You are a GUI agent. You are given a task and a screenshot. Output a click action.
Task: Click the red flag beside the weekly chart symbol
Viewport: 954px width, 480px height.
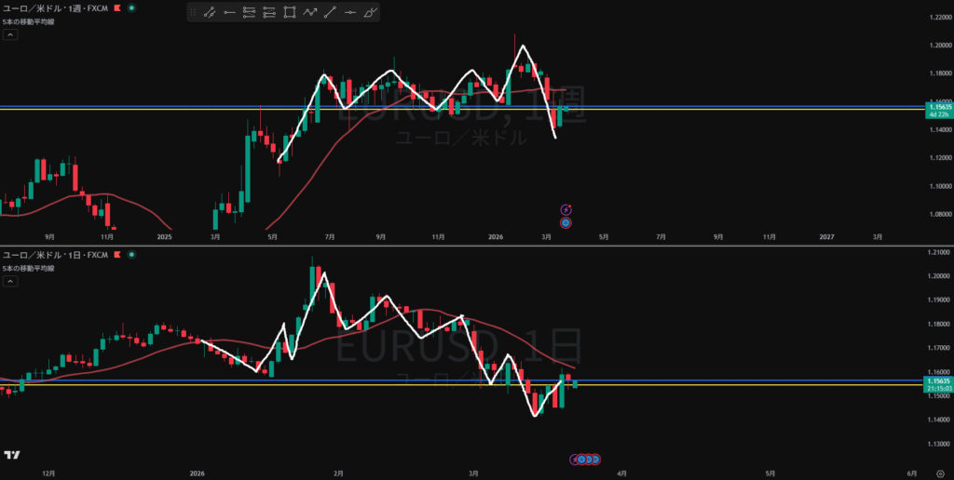[x=116, y=7]
